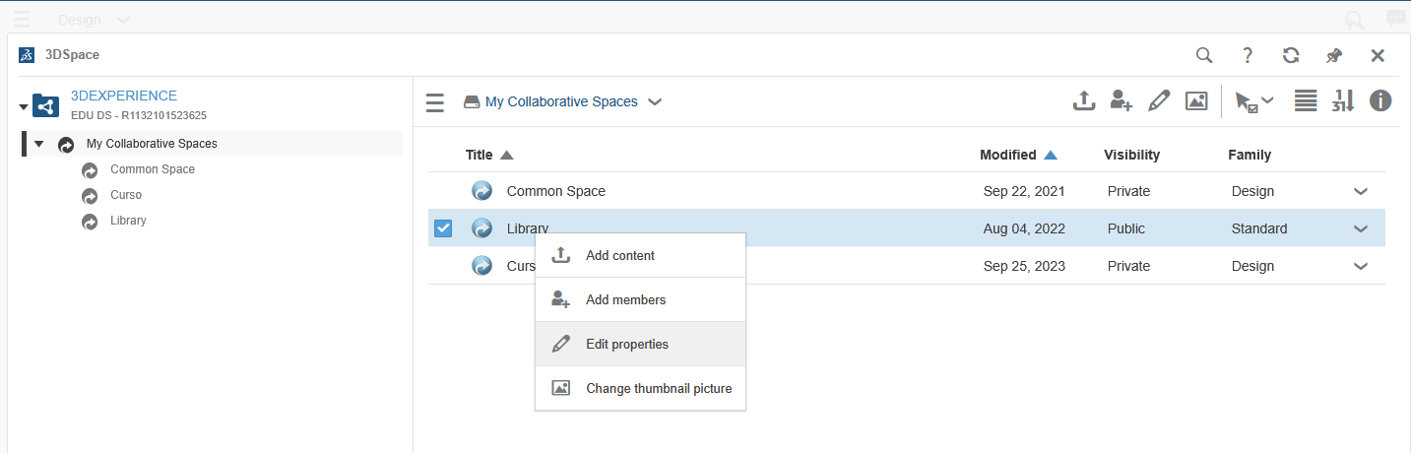Image resolution: width=1411 pixels, height=453 pixels.
Task: Click the upload Add content toolbar icon
Action: (1084, 100)
